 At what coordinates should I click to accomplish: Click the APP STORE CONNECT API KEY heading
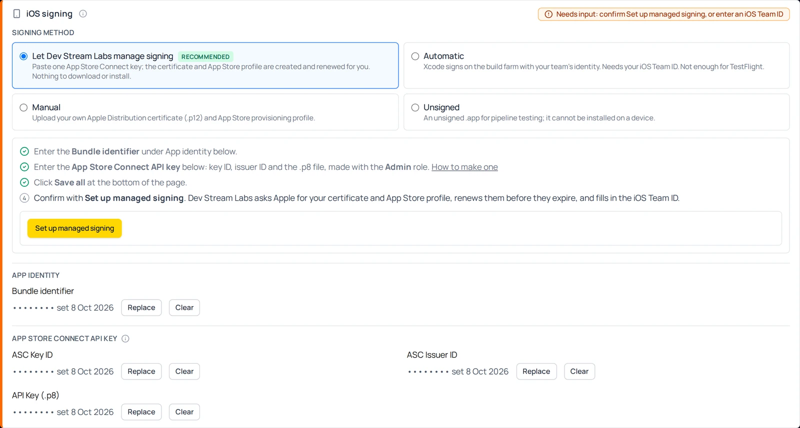pos(64,339)
